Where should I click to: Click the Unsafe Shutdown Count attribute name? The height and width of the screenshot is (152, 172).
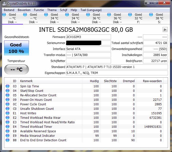(x=37, y=109)
